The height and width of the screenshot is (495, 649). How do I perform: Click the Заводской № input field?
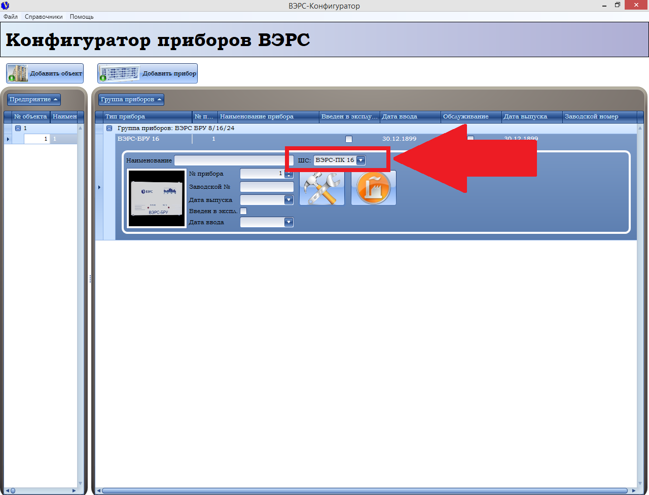click(267, 187)
